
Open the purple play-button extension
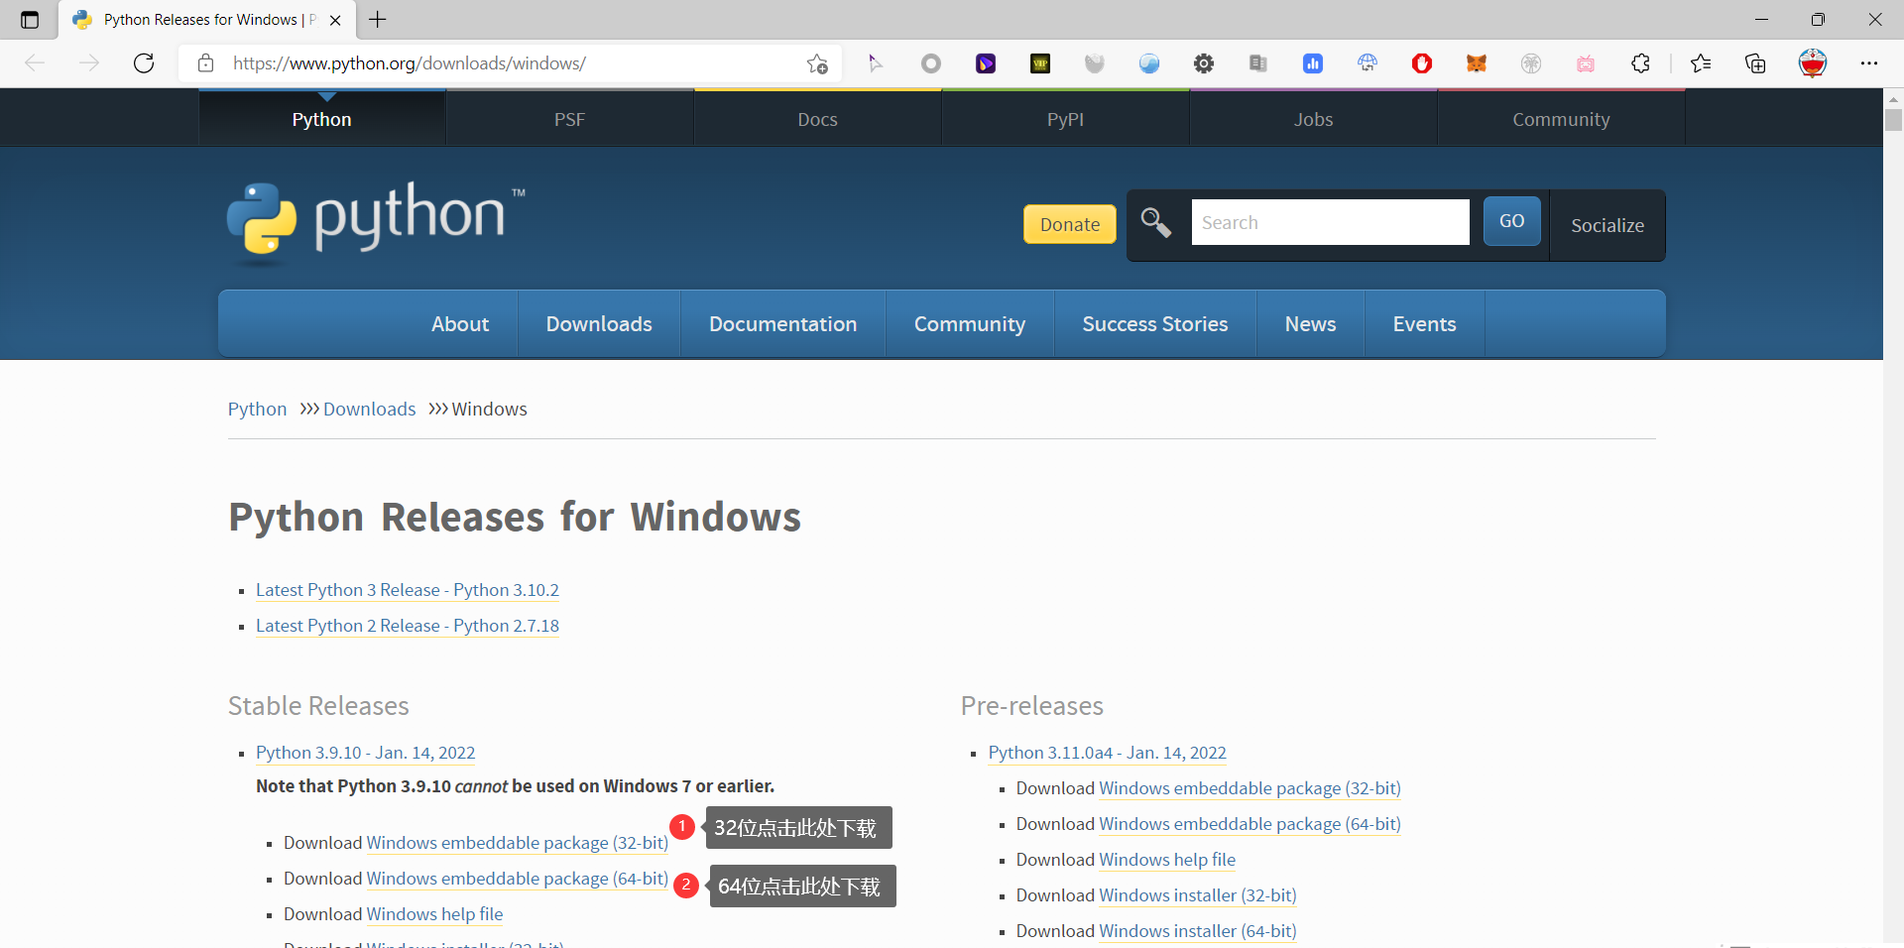(986, 63)
